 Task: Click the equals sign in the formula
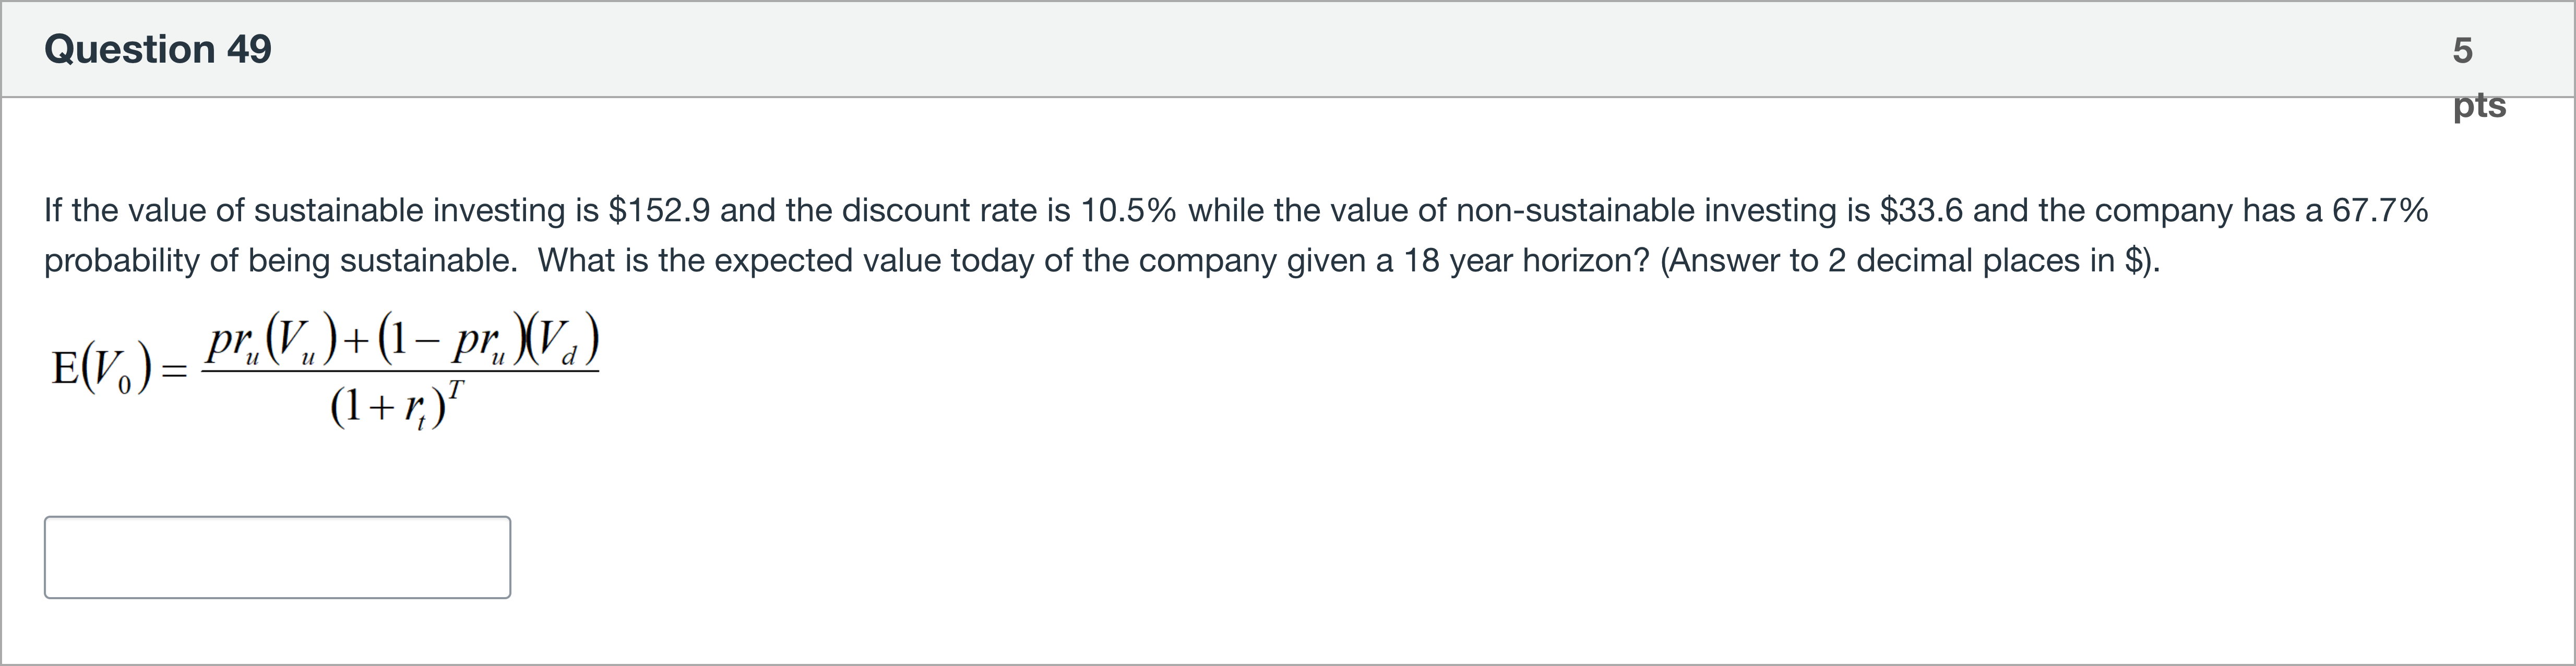click(175, 371)
